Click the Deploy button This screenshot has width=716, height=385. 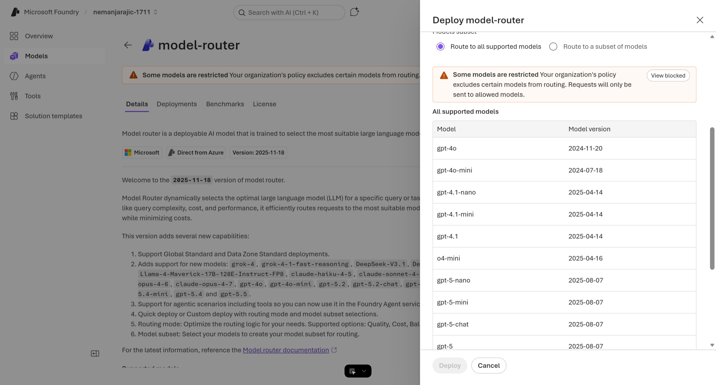pyautogui.click(x=450, y=366)
